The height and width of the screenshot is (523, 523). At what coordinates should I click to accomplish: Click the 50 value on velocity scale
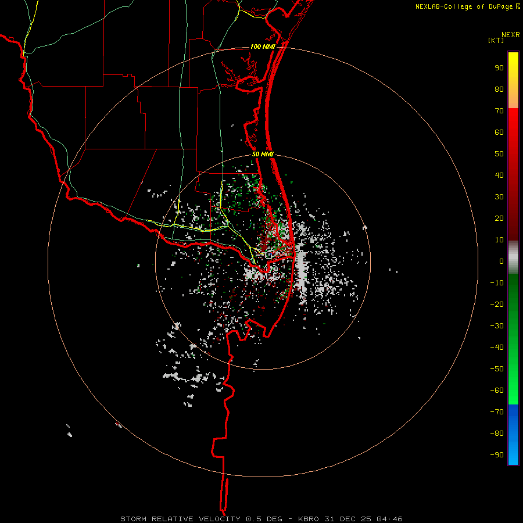(x=499, y=154)
